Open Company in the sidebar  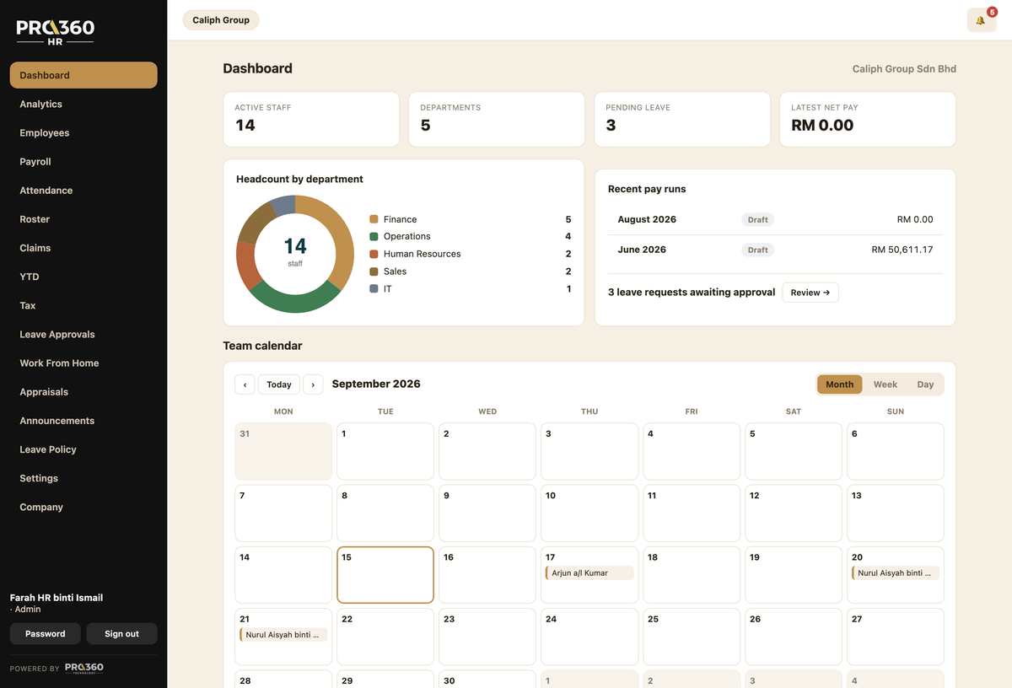(83, 507)
